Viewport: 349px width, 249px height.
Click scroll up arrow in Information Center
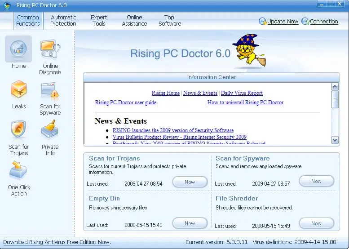point(335,86)
